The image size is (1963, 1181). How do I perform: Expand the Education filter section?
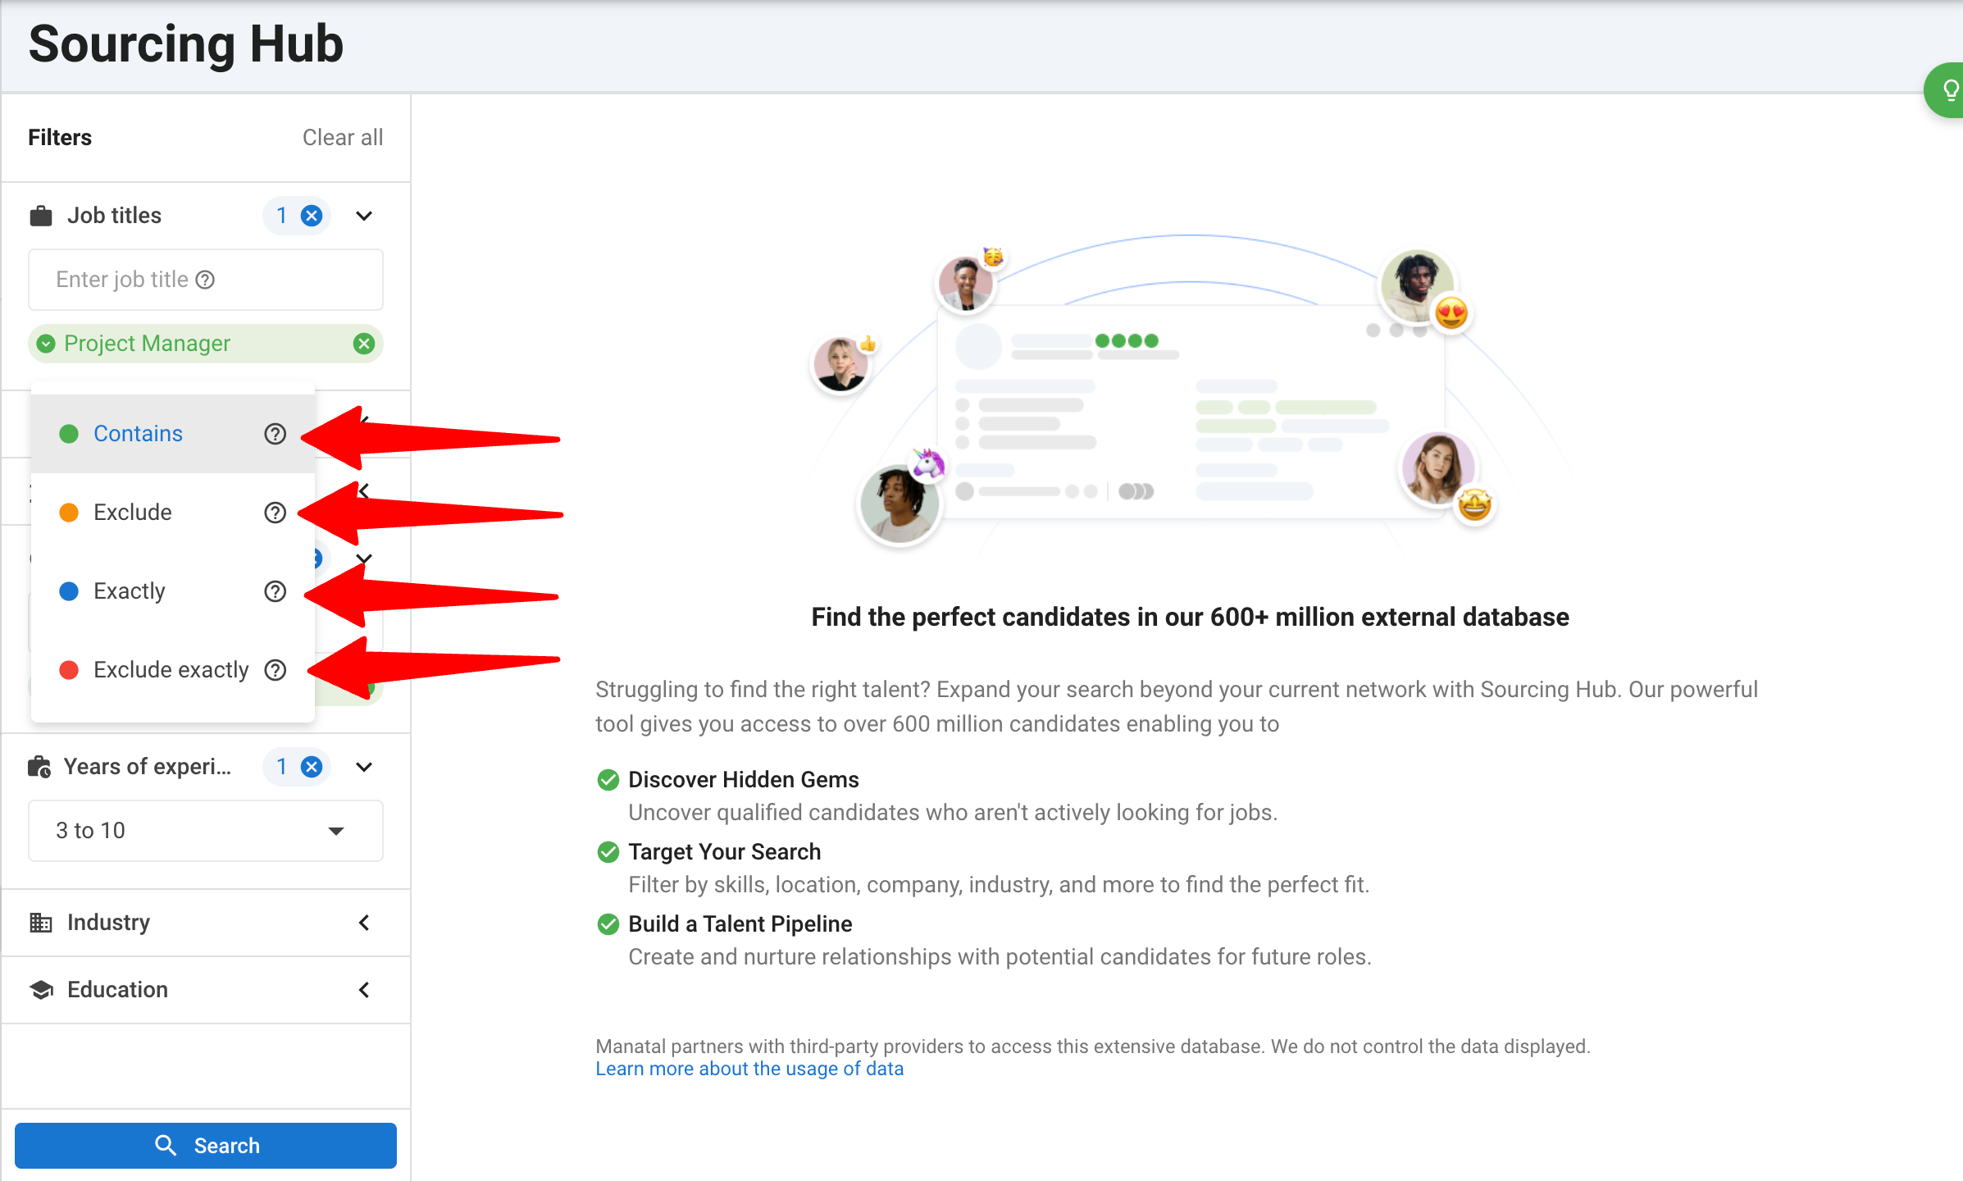pyautogui.click(x=364, y=990)
